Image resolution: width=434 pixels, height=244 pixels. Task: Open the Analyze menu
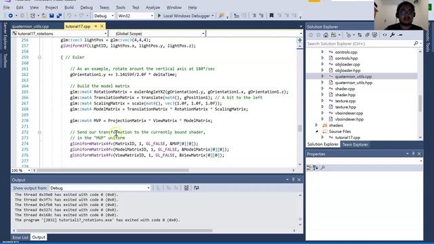tap(153, 7)
